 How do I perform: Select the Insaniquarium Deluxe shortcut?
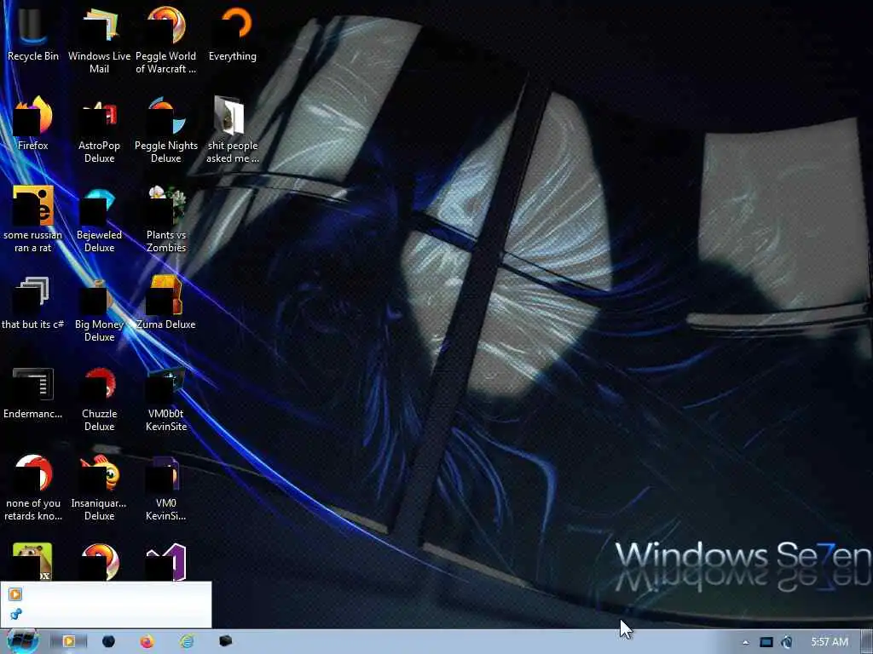point(99,488)
